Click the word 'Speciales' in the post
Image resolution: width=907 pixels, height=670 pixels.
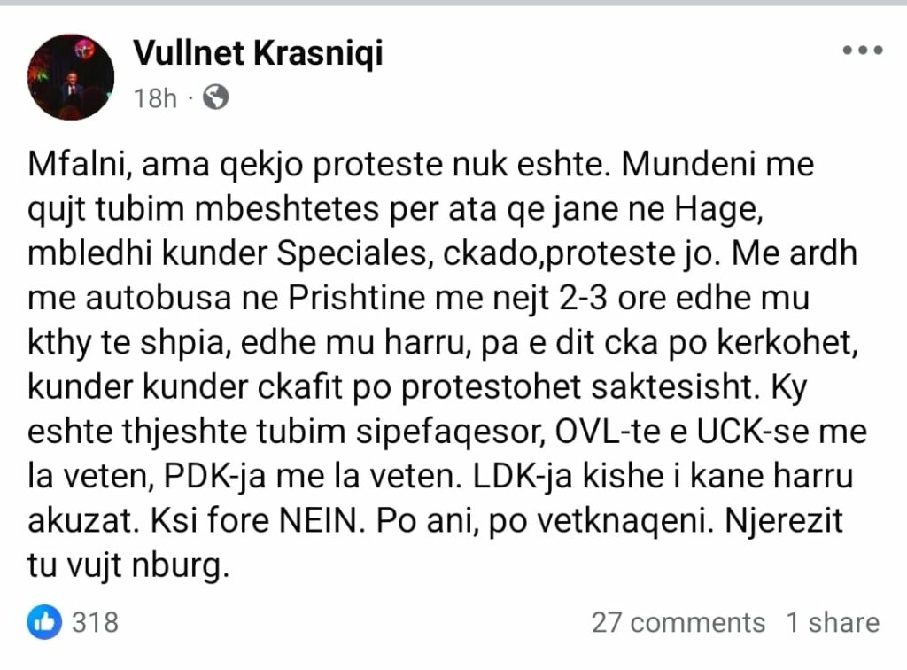(353, 258)
